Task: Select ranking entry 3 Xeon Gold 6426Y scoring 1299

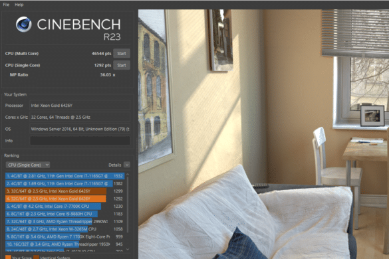Action: pyautogui.click(x=65, y=191)
